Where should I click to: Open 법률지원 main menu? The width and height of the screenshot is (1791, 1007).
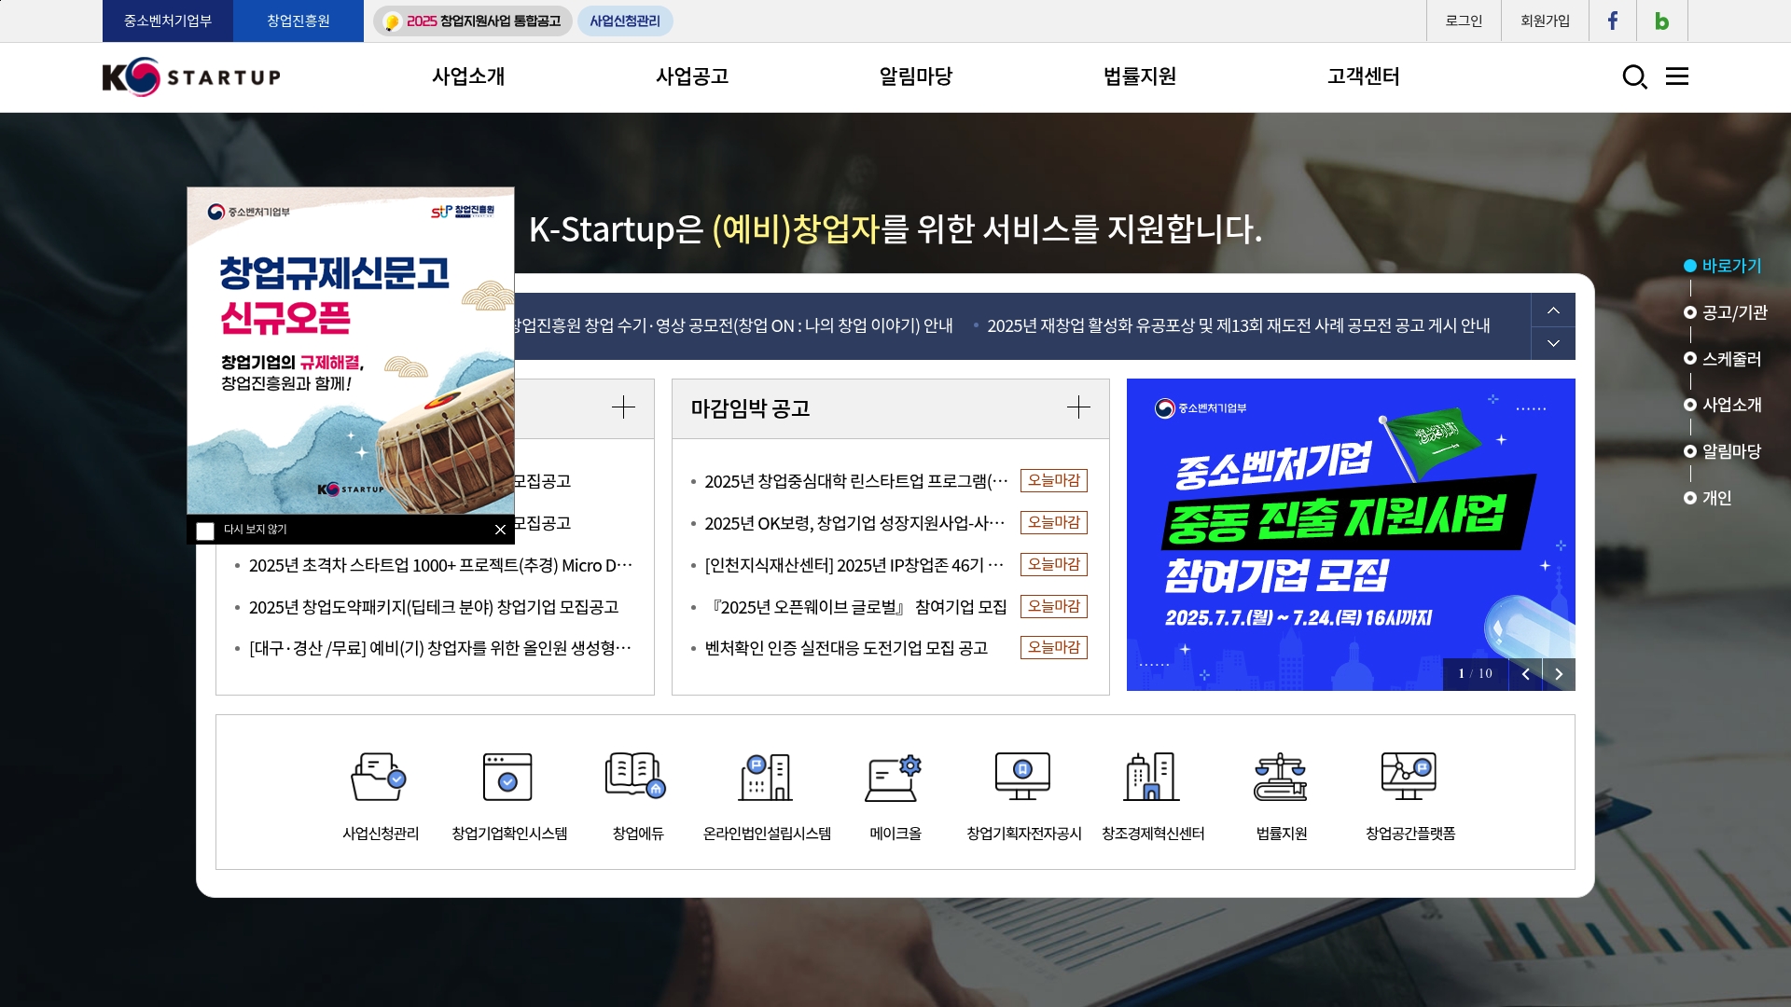pos(1140,76)
